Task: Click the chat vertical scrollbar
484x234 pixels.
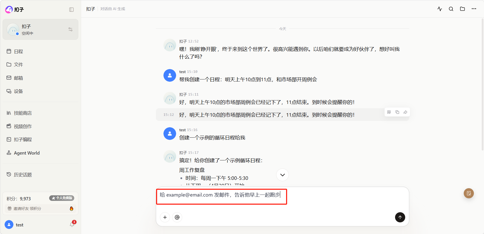Action: [x=482, y=85]
